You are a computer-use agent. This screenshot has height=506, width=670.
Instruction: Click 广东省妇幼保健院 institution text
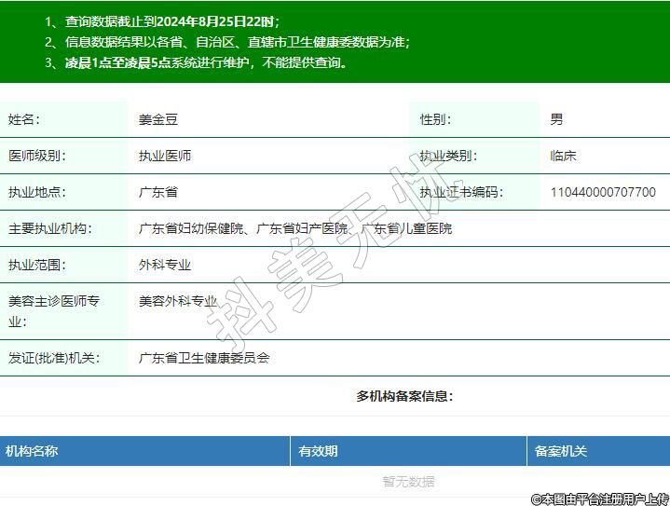click(x=191, y=228)
